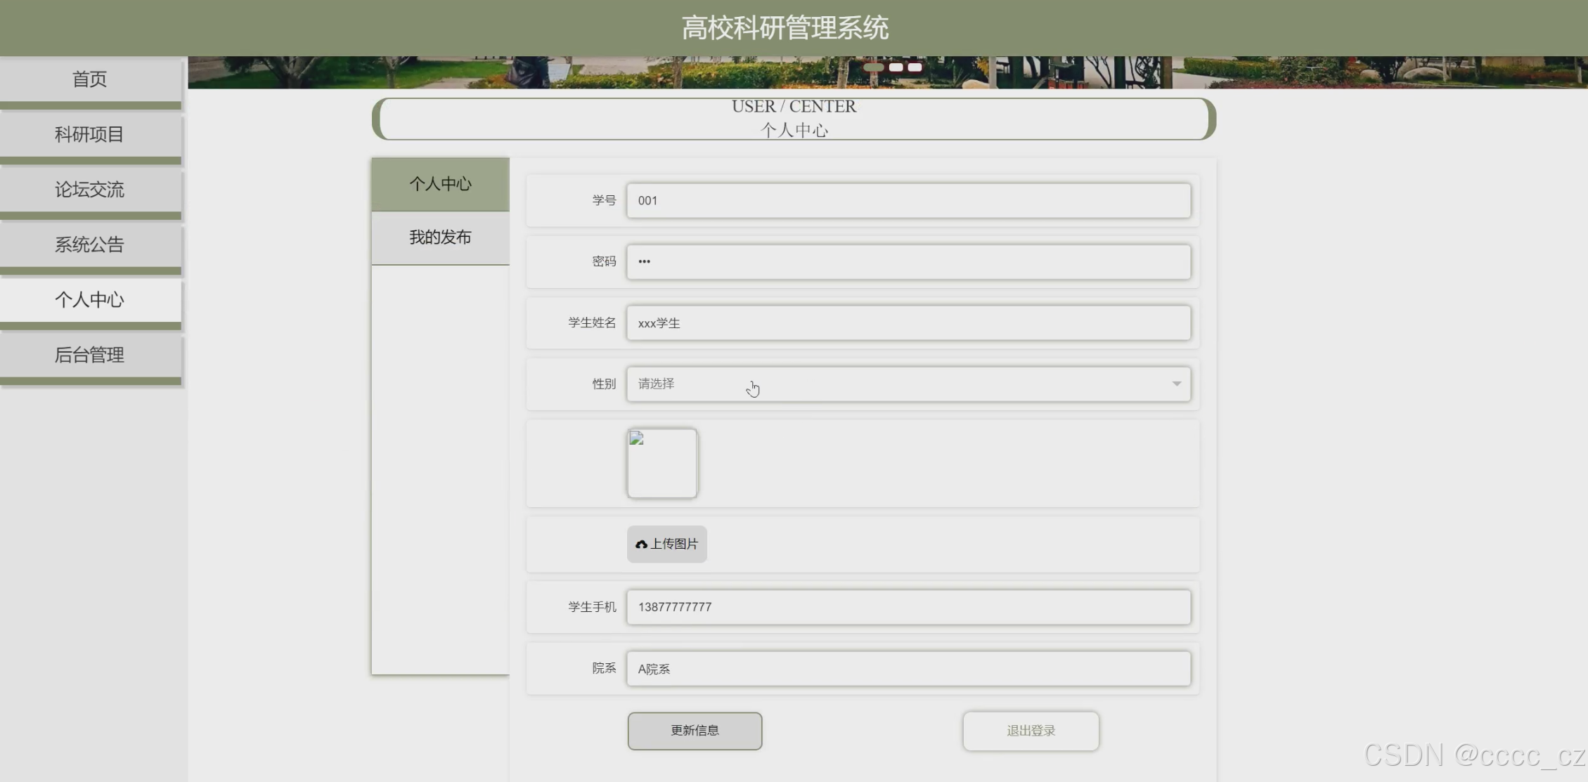Click the 学生手机 phone field

pos(908,607)
